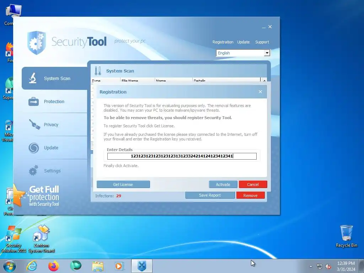Click the Infections count 29
Image resolution: width=364 pixels, height=273 pixels.
119,196
